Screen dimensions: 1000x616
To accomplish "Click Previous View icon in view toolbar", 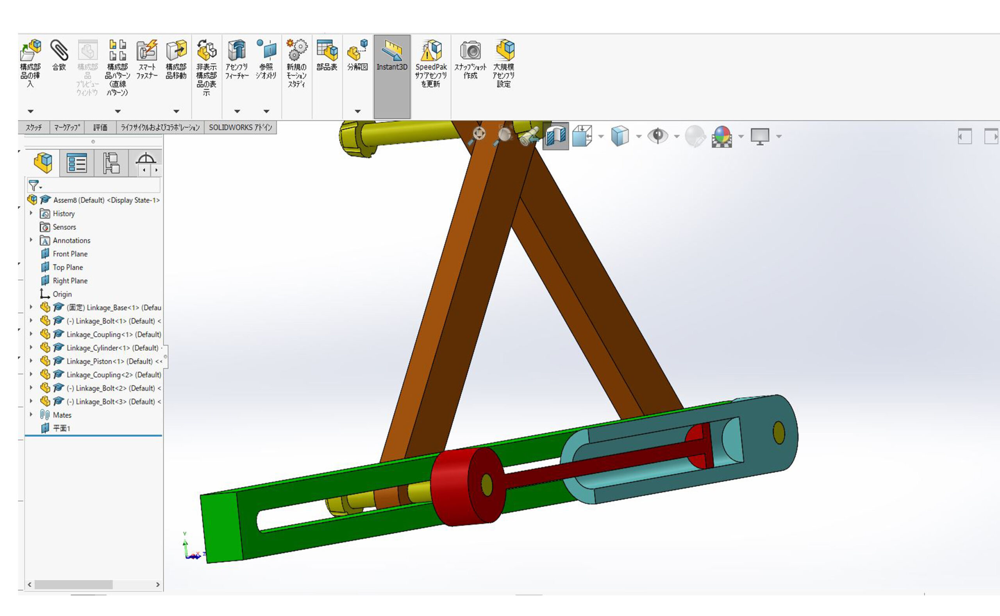I will coord(530,136).
